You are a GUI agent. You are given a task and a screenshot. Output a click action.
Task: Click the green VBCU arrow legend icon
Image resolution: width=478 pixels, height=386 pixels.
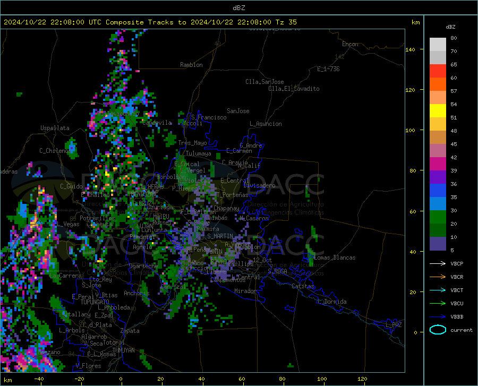(438, 304)
